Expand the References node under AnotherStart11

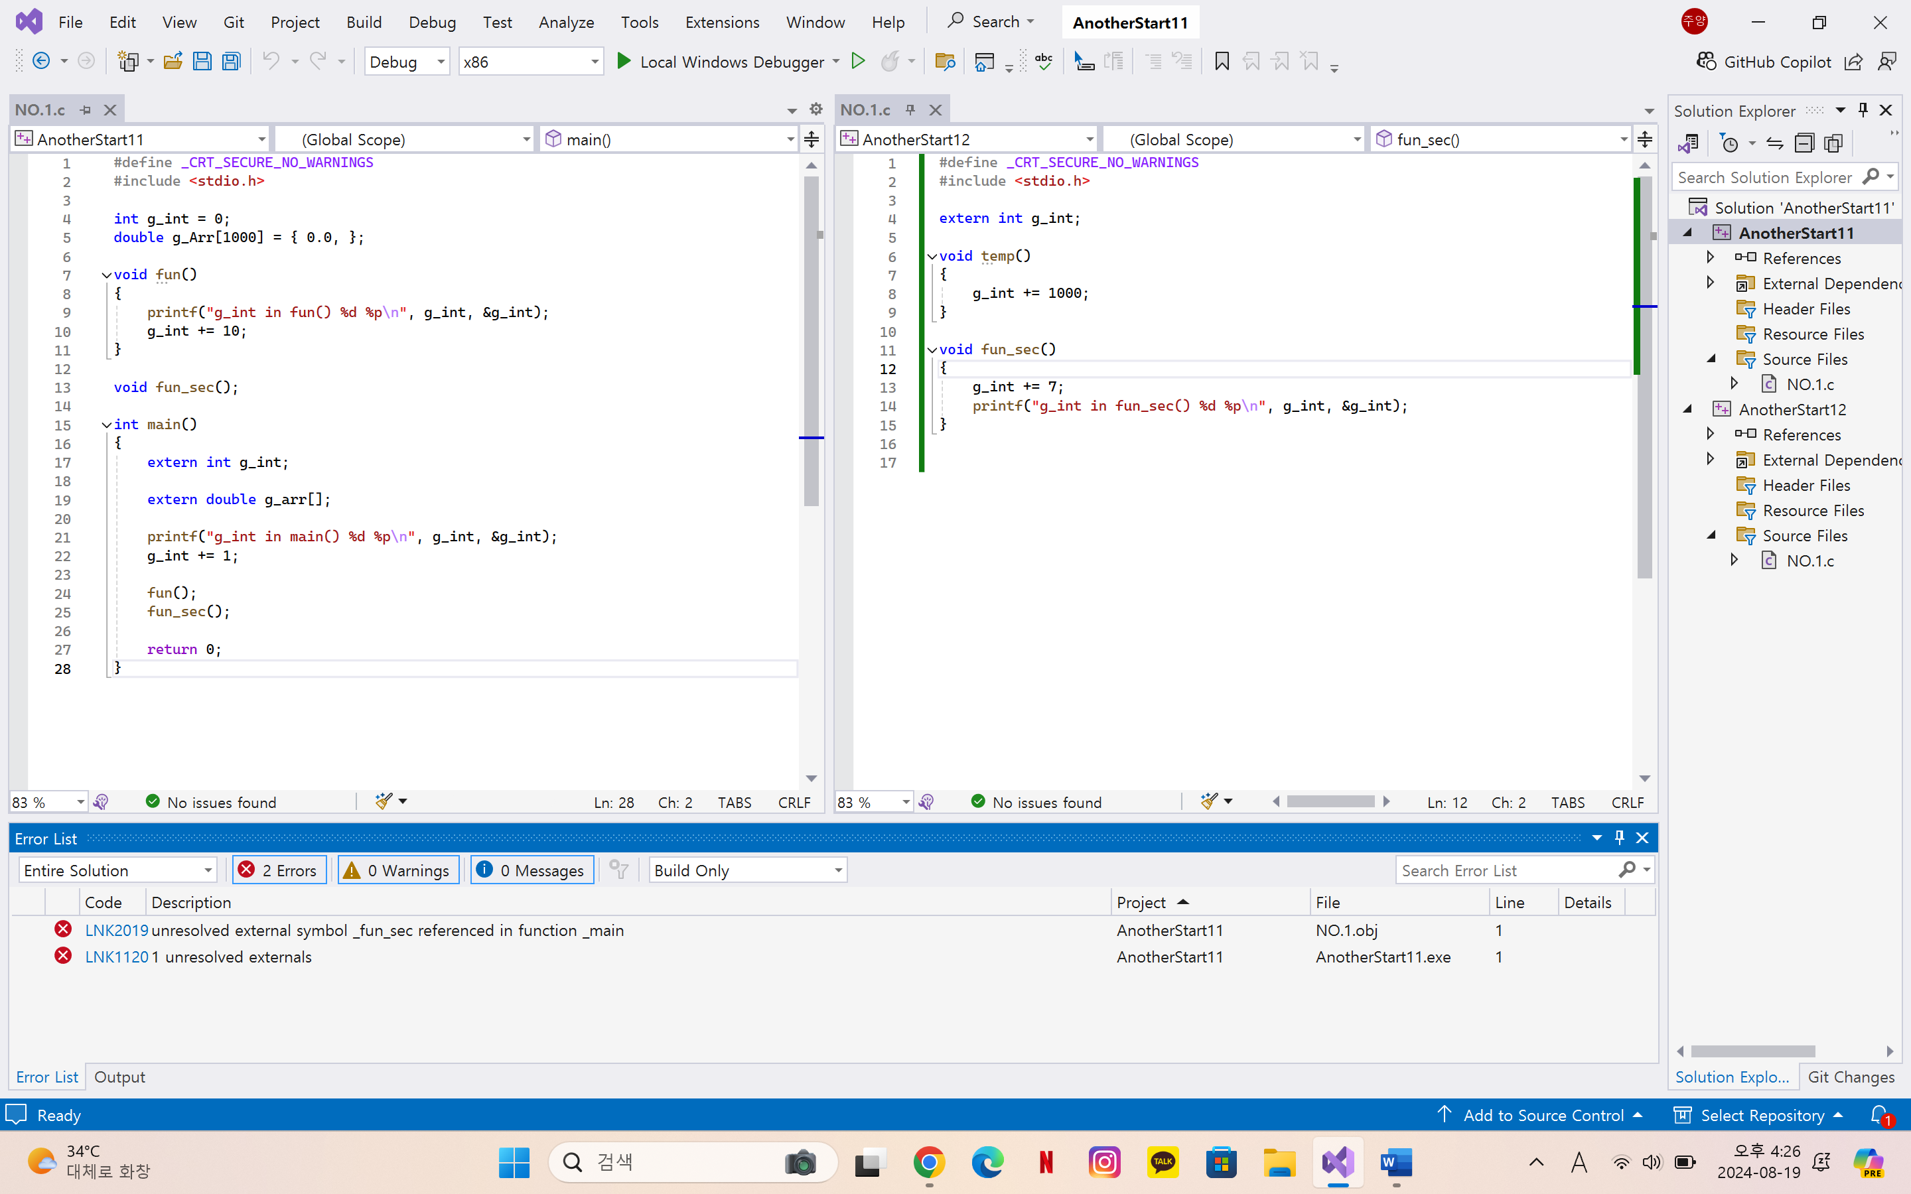[1710, 257]
